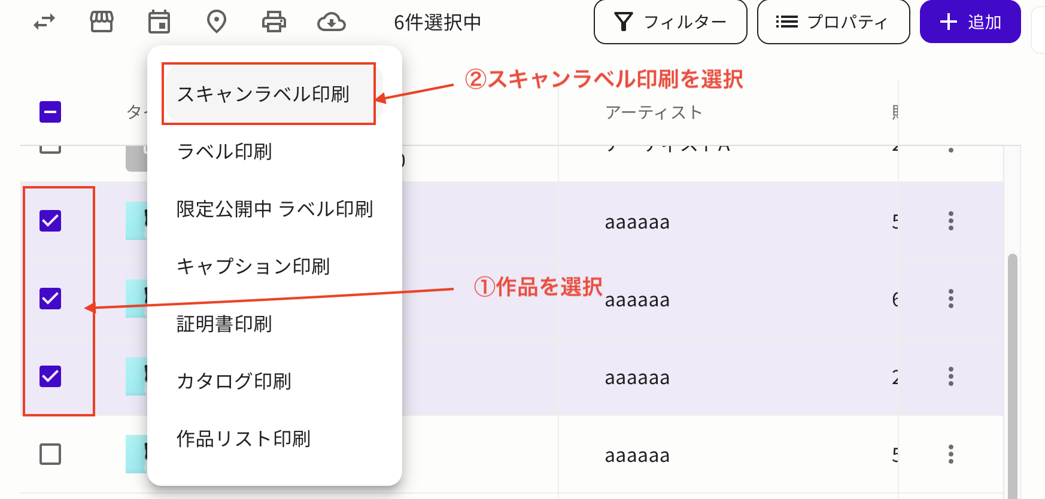The height and width of the screenshot is (499, 1045).
Task: Click aaaaaa artist in the unchecked bottom row
Action: pyautogui.click(x=637, y=456)
